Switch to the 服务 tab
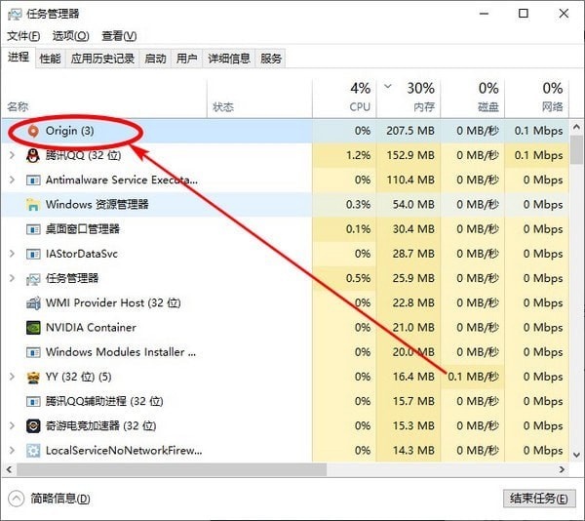585x521 pixels. [270, 59]
